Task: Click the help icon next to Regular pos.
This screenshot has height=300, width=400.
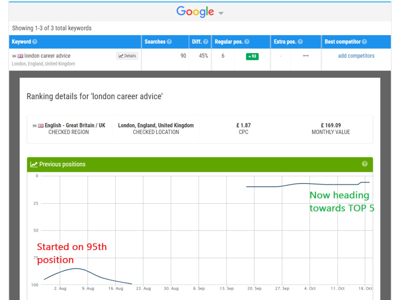Action: pos(247,42)
